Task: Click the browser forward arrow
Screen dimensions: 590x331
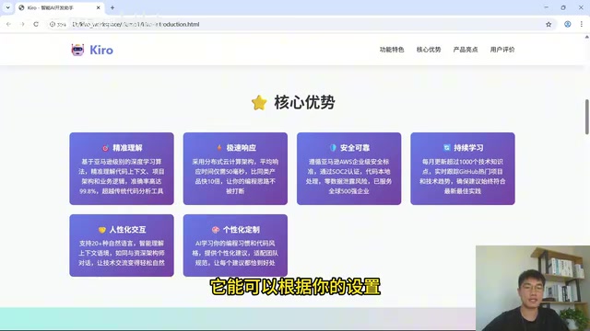Action: click(x=22, y=24)
